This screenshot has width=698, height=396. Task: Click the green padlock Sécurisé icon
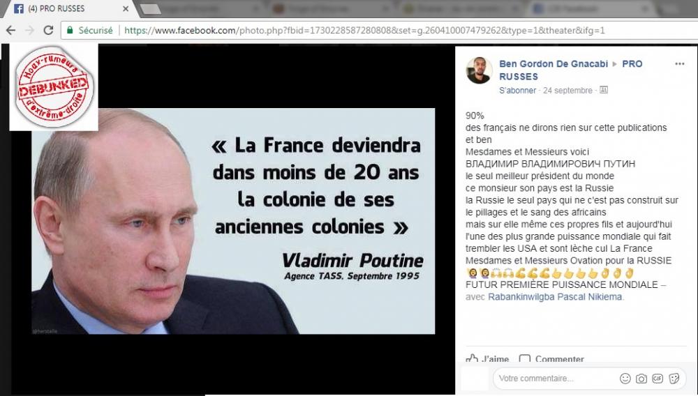pyautogui.click(x=70, y=30)
